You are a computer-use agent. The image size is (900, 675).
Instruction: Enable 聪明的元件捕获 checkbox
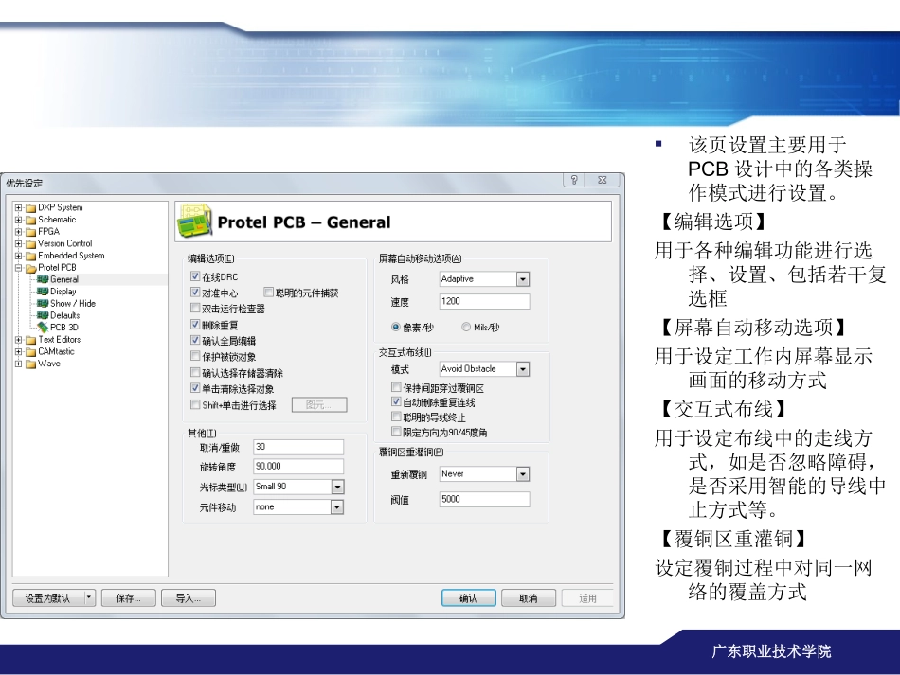click(x=268, y=293)
